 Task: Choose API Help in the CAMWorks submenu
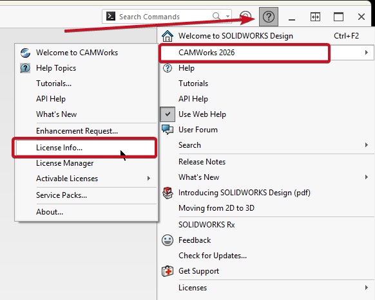pos(51,99)
